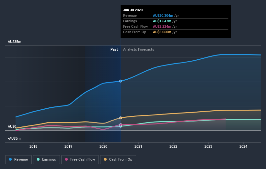Select the Cash From Op data point marker
Screen dimensions: 266x169
[x=121, y=118]
